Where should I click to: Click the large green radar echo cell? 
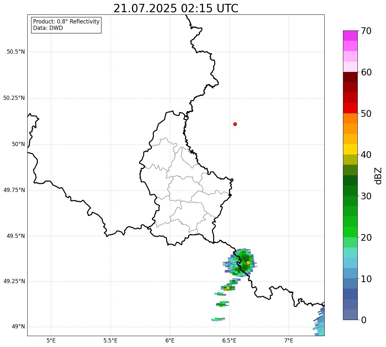(241, 263)
